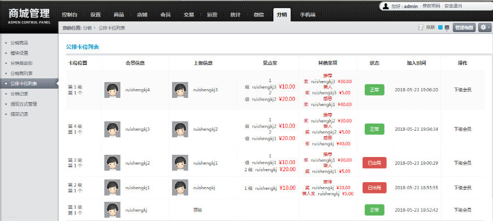Click the 公排卡位列表 section heading

(83, 47)
